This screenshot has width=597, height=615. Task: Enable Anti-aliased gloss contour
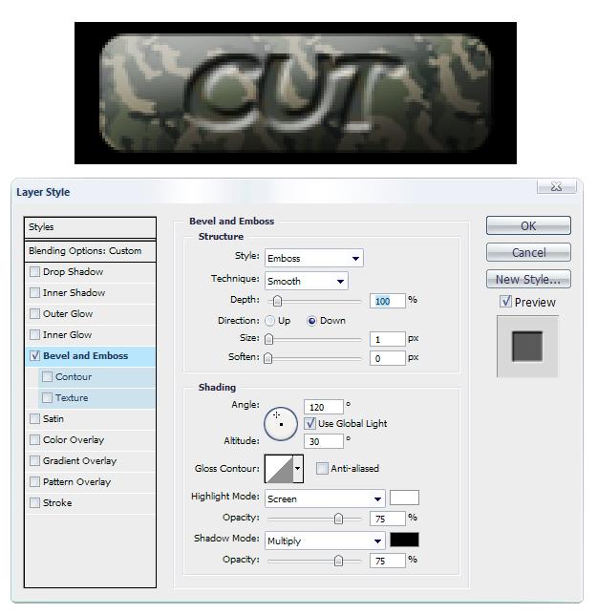pos(322,468)
